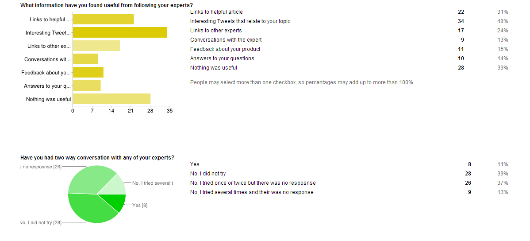Select the 'Links to other ex...' bar
Image resolution: width=530 pixels, height=241 pixels.
(x=96, y=46)
